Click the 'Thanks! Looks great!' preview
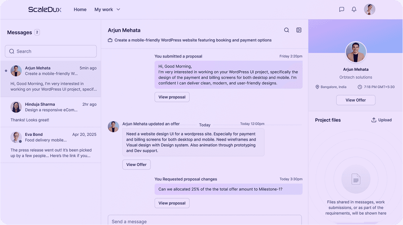The image size is (403, 225). tap(30, 120)
